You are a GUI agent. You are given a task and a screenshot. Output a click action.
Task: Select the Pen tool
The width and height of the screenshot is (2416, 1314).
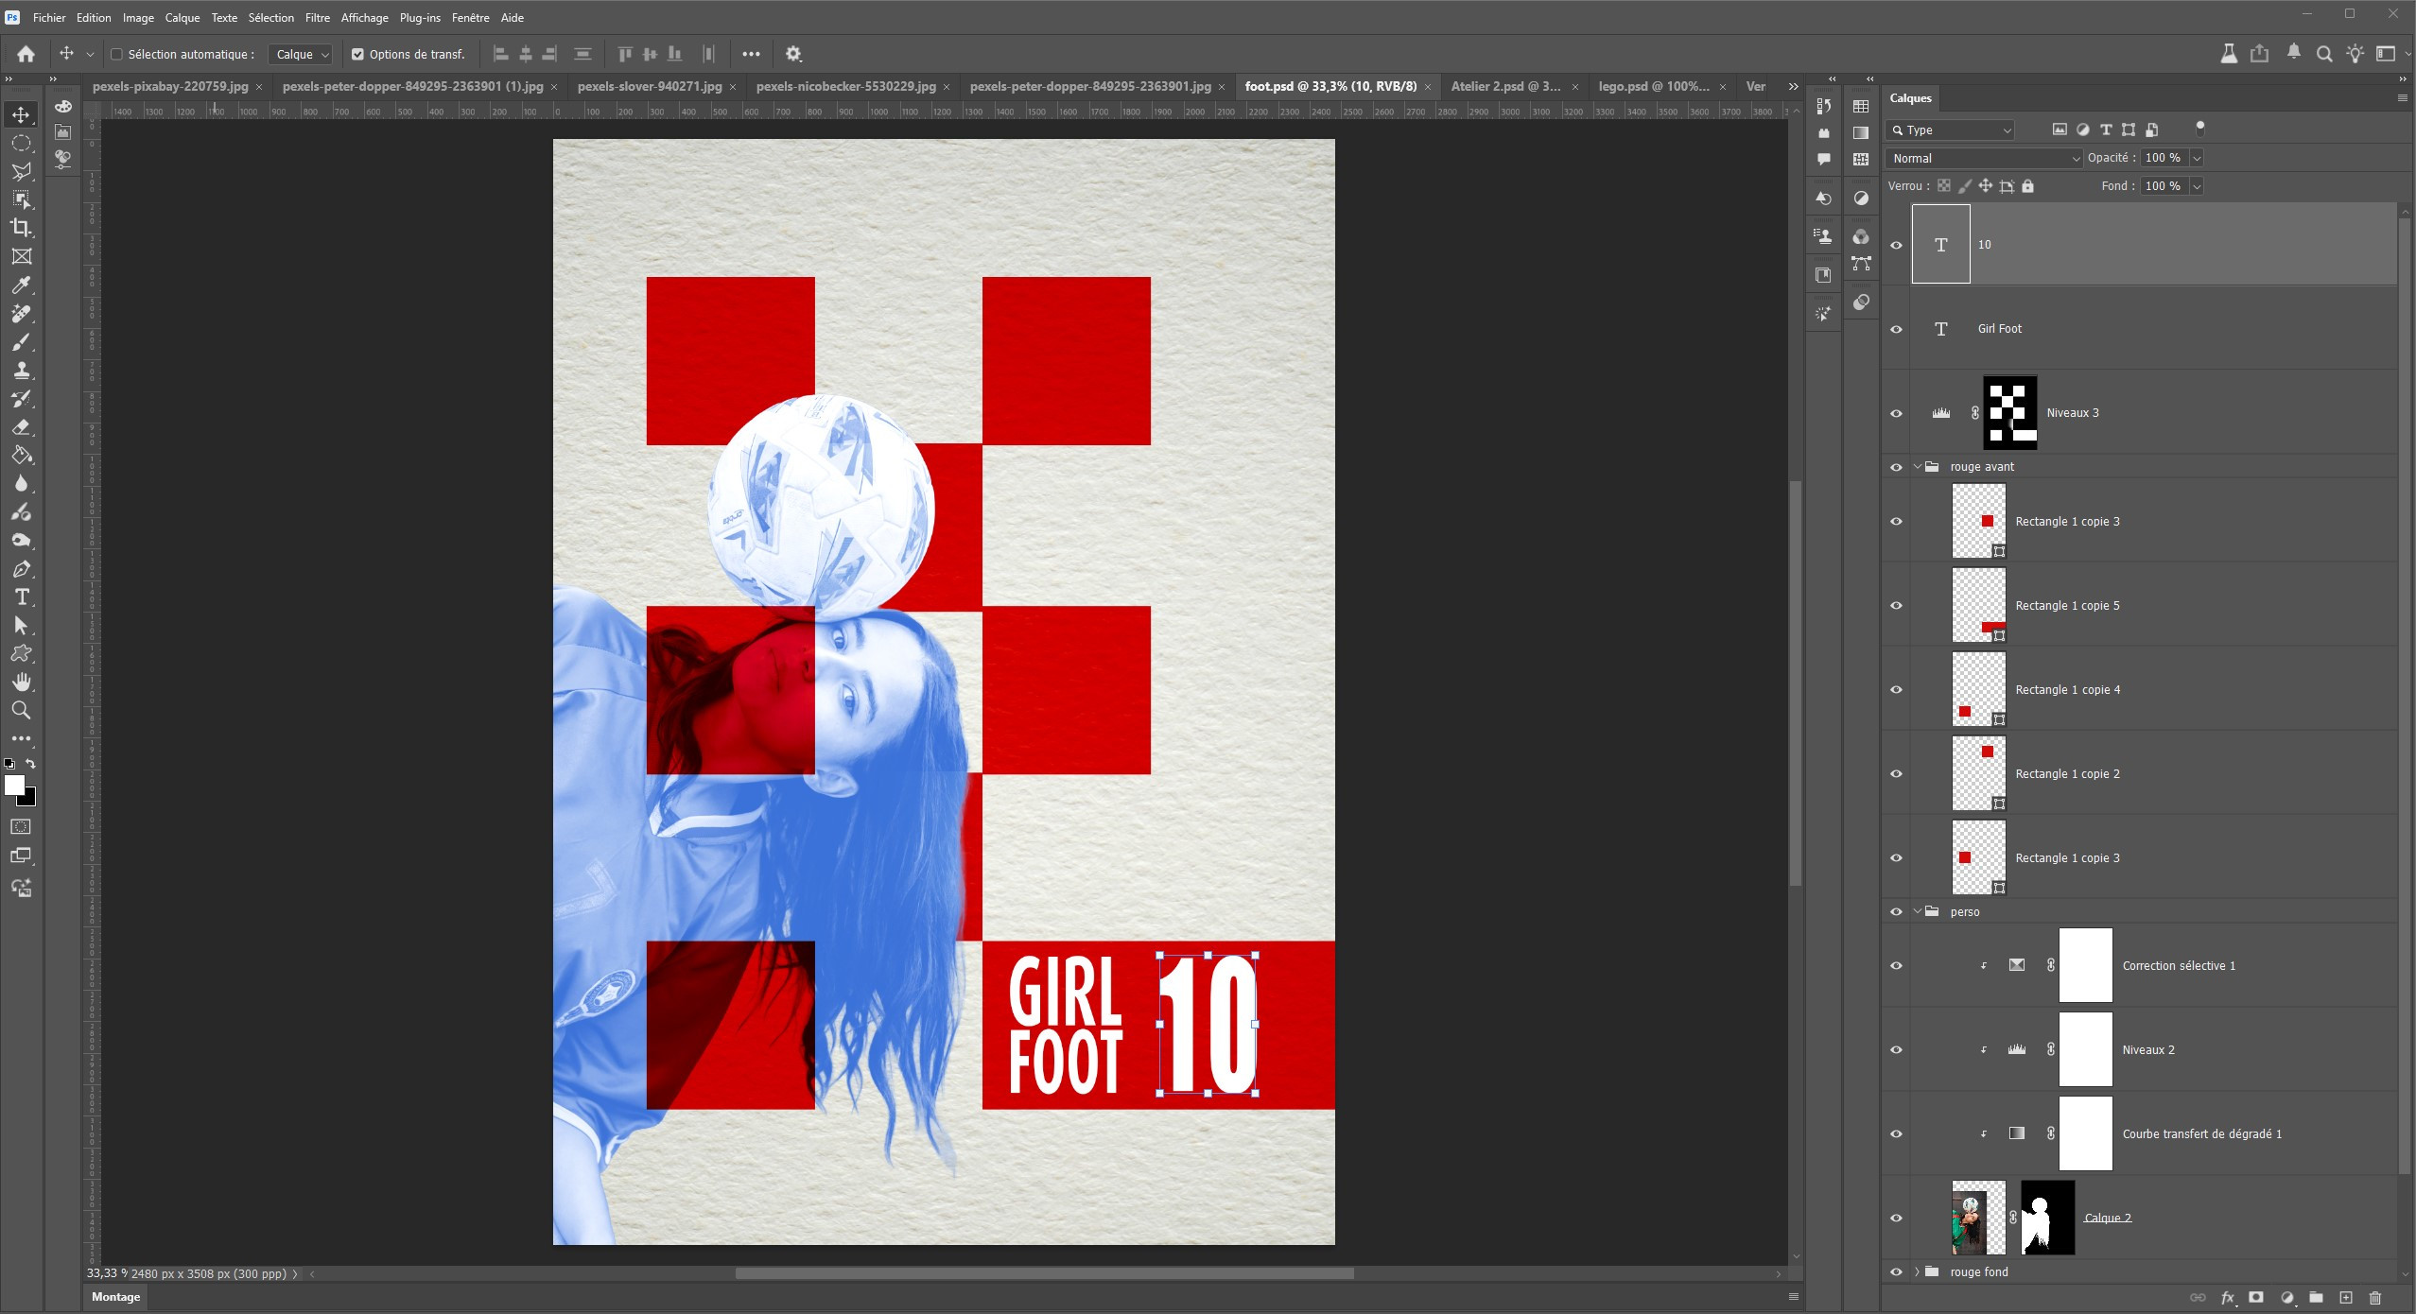(x=21, y=569)
